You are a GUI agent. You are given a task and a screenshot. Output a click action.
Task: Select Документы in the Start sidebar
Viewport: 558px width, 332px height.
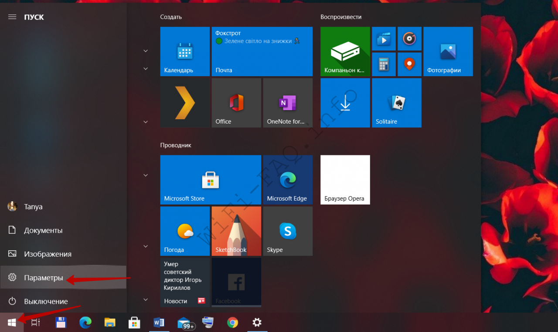(43, 230)
